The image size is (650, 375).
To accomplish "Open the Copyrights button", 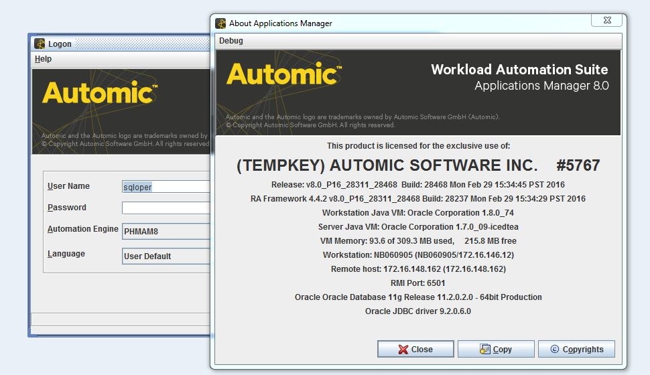I will click(576, 349).
